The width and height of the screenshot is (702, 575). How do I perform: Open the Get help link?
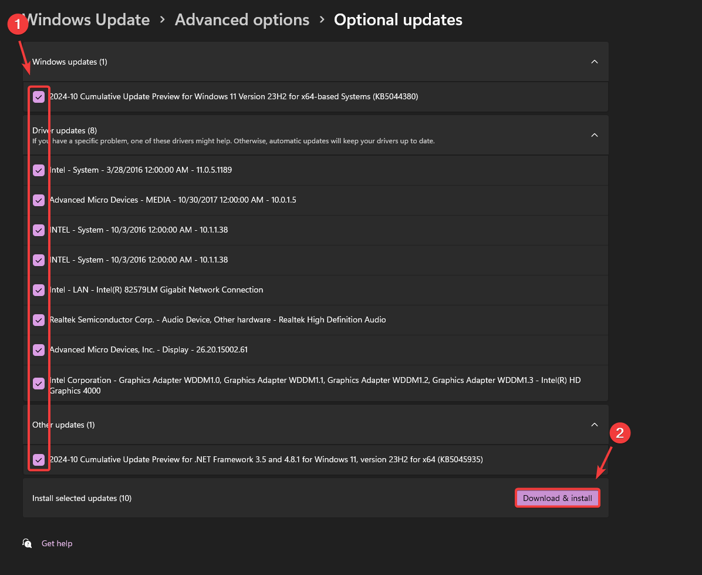(57, 544)
